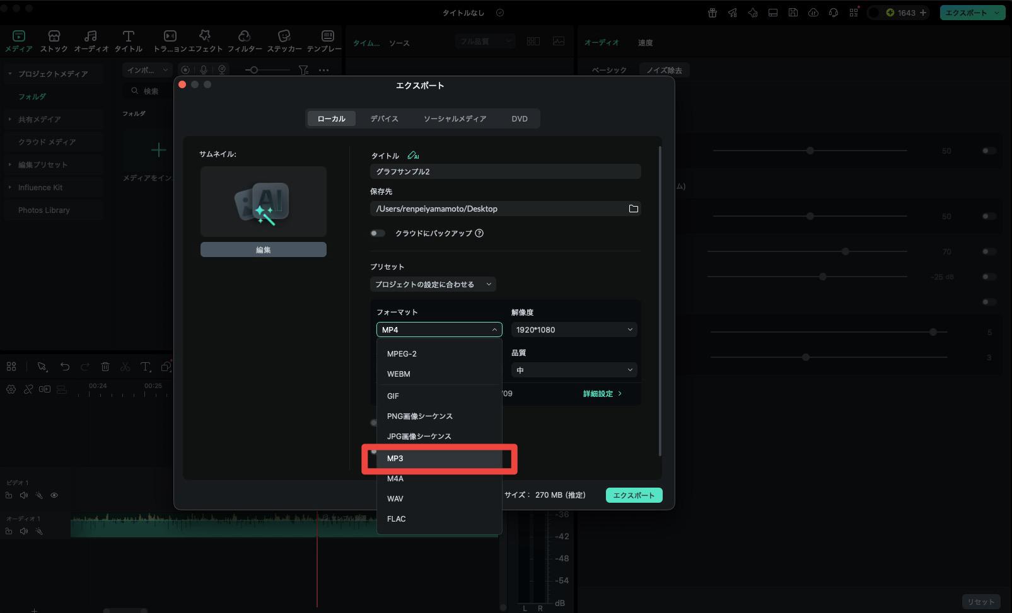This screenshot has height=613, width=1012.
Task: Open the folder picker for 保存先
Action: [x=633, y=209]
